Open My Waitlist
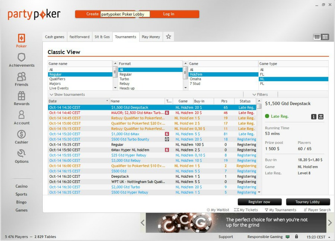The image size is (335, 241). (218, 210)
